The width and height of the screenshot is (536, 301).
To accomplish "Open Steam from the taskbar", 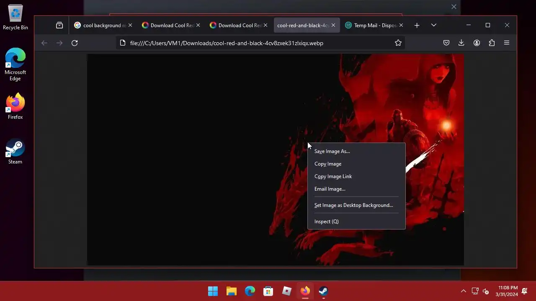I will [324, 291].
